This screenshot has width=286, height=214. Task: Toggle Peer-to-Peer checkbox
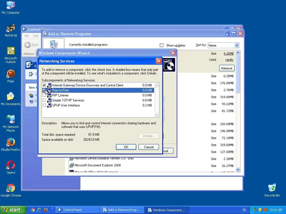tap(44, 90)
